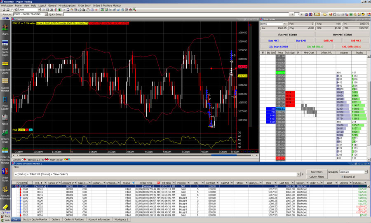
Task: Click the globe icon in main toolbar
Action: (x=122, y=10)
